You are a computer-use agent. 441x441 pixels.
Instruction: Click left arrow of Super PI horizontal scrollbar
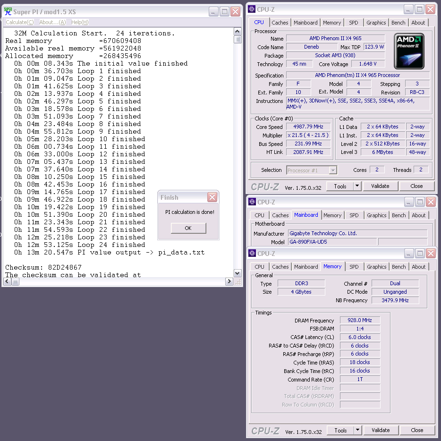tap(8, 281)
